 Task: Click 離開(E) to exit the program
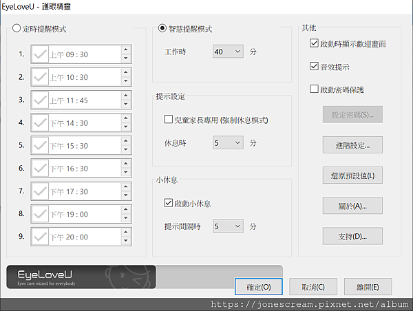click(x=368, y=287)
